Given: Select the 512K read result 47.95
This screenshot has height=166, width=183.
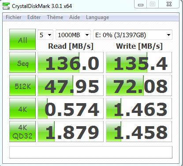Looking at the screenshot, I should (x=71, y=85).
